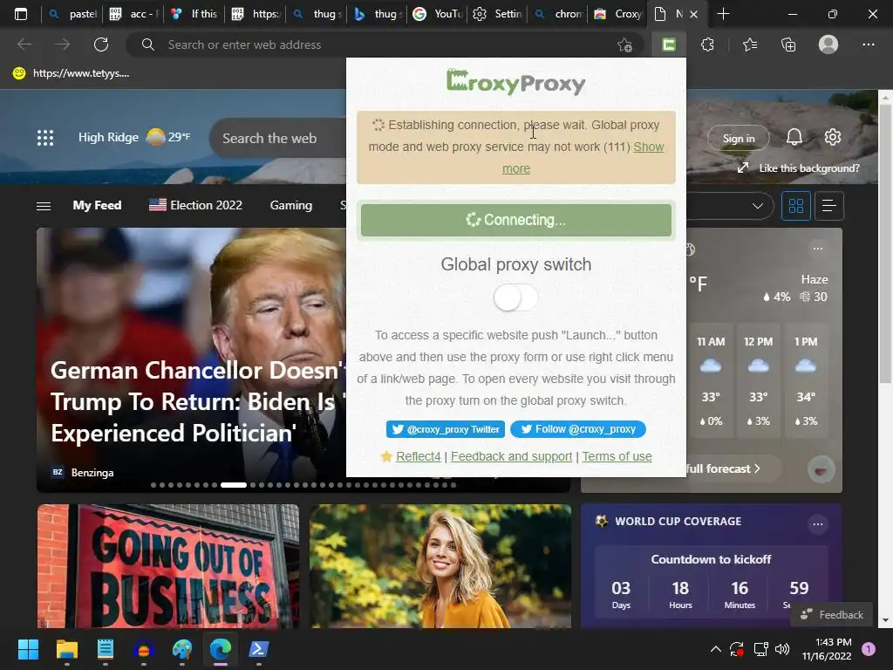Open the feed hamburger menu
Viewport: 893px width, 670px height.
(x=44, y=206)
